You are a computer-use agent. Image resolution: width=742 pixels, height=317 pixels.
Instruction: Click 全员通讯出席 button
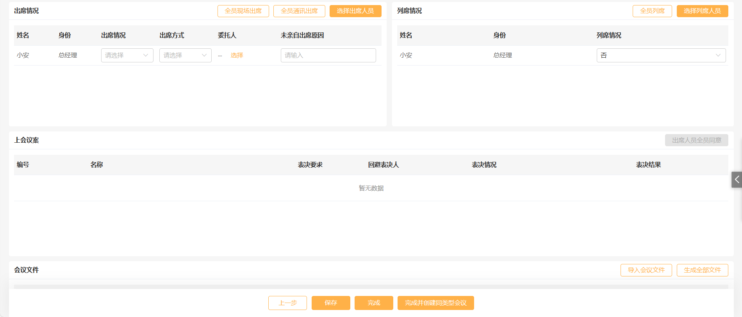pyautogui.click(x=299, y=11)
